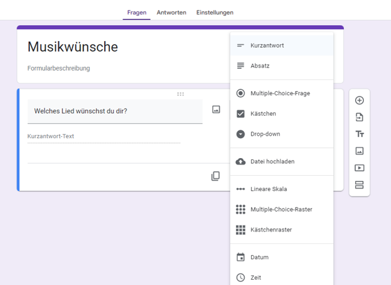This screenshot has width=391, height=285.
Task: Choose Datum question type
Action: (282, 257)
